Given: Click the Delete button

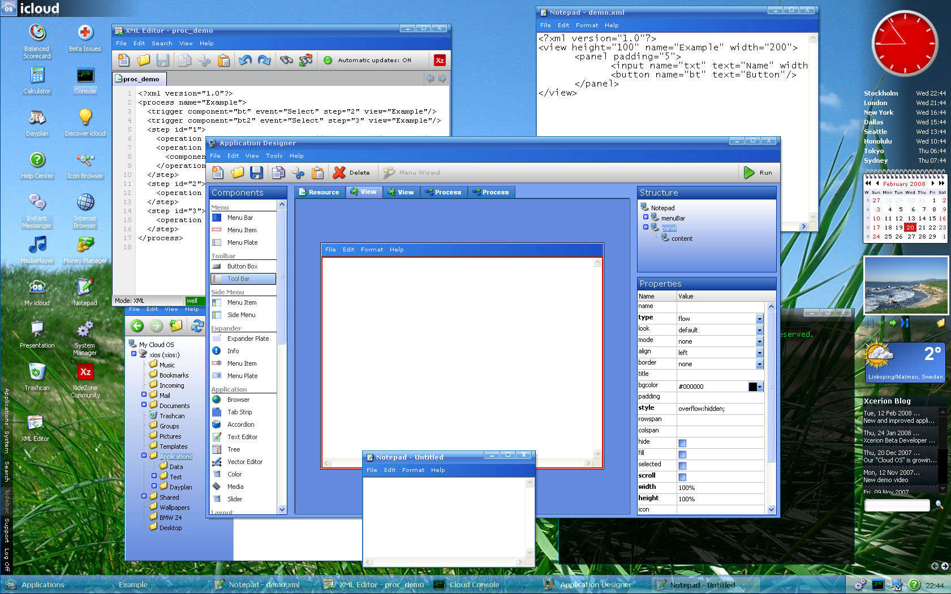Looking at the screenshot, I should click(x=352, y=173).
